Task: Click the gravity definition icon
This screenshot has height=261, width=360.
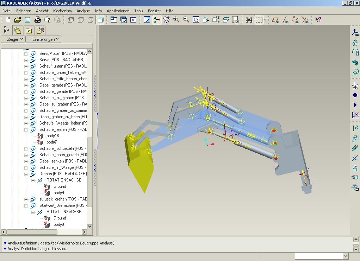Action: click(x=355, y=128)
